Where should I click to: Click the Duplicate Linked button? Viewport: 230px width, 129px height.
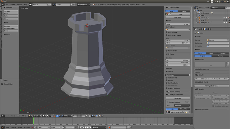click(x=11, y=28)
